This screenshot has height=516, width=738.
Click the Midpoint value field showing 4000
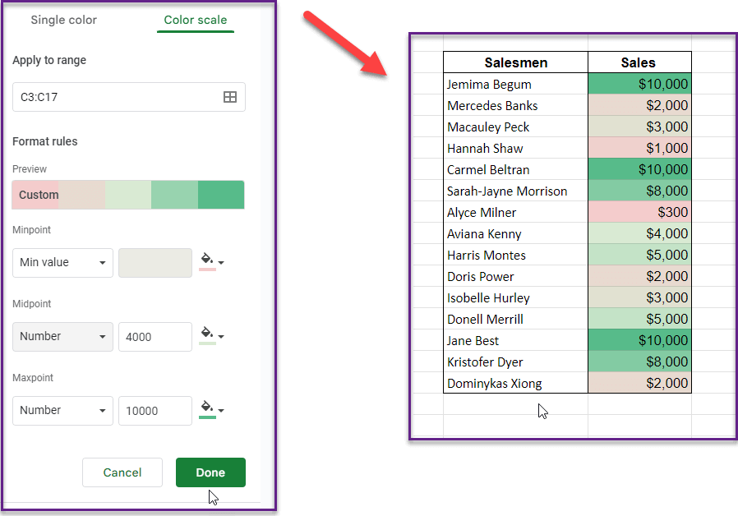(155, 336)
